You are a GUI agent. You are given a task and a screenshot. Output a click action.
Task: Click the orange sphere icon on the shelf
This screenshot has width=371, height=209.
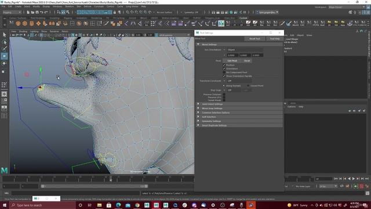pos(18,23)
